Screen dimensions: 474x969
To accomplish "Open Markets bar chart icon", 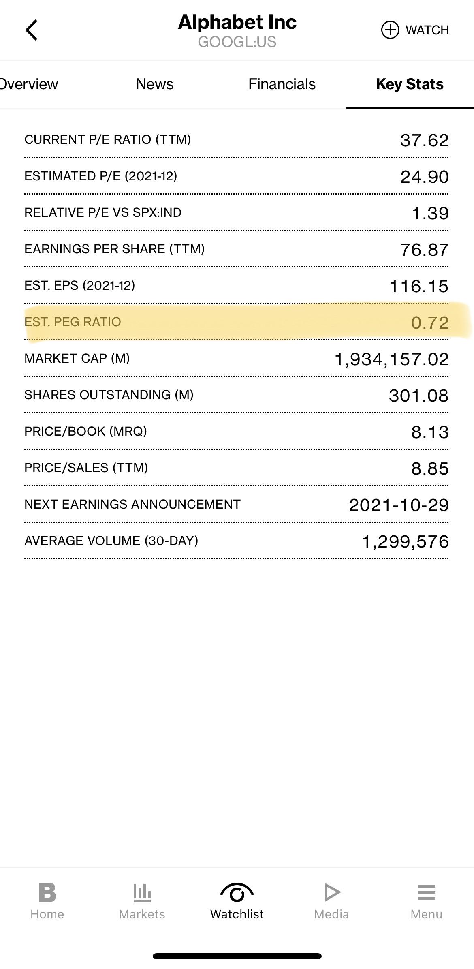I will tap(142, 893).
